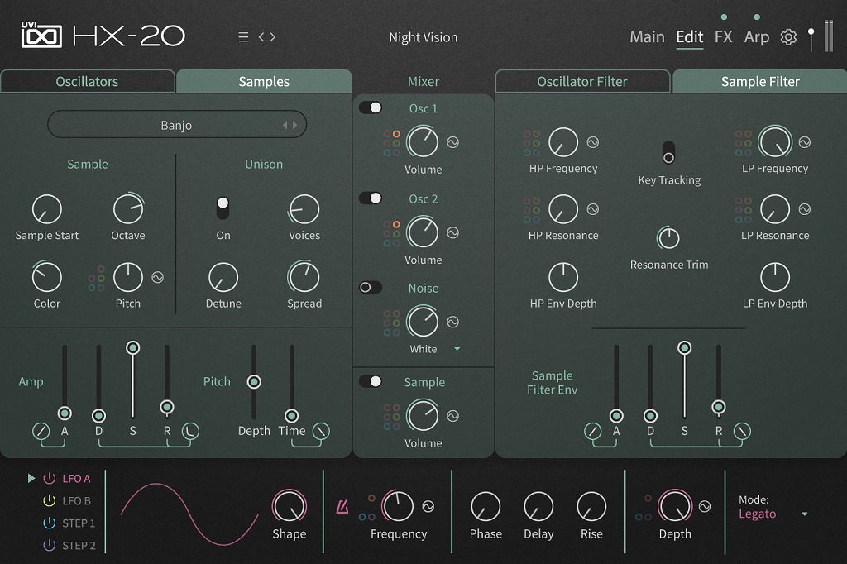Click the LFO A power icon
The width and height of the screenshot is (847, 564).
pyautogui.click(x=49, y=478)
